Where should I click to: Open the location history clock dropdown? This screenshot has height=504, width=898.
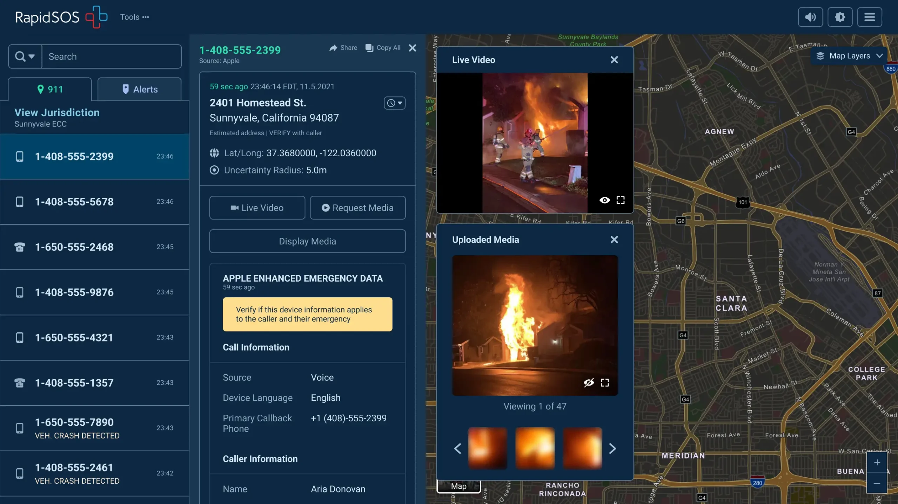pos(395,103)
